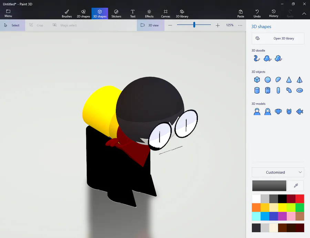Insert a sphere 3D object
Screen dimensions: 310x238
(x=268, y=80)
